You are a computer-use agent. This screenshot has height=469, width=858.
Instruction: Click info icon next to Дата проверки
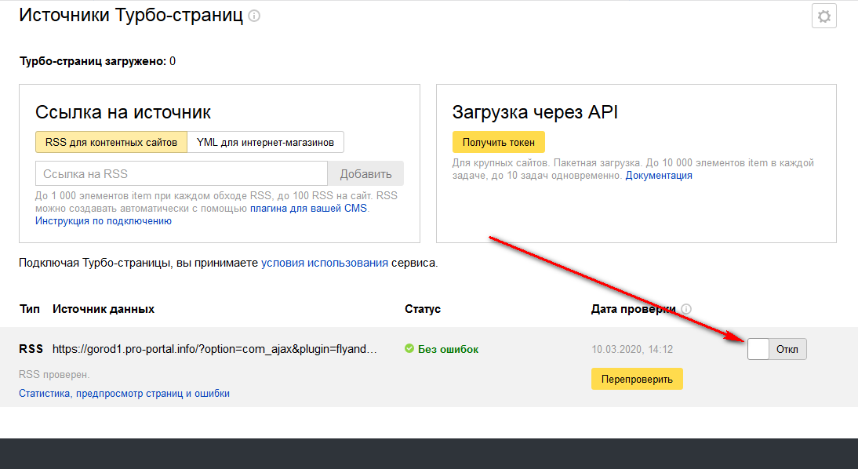[686, 309]
